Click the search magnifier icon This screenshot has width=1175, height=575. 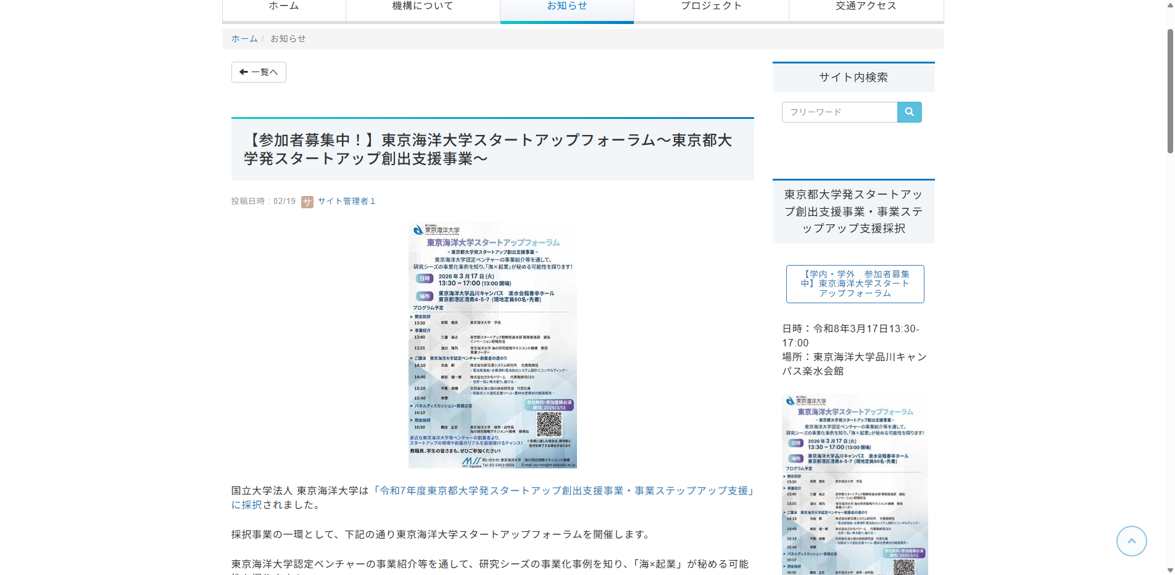pos(908,112)
